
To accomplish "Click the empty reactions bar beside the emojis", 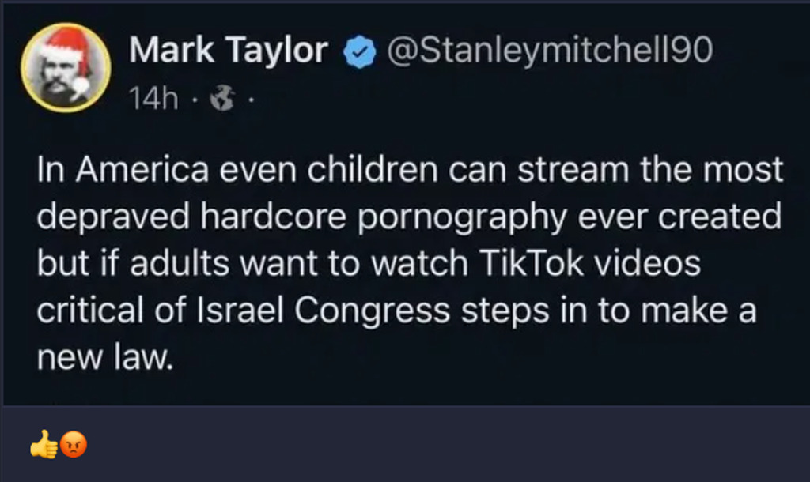I will pyautogui.click(x=443, y=447).
